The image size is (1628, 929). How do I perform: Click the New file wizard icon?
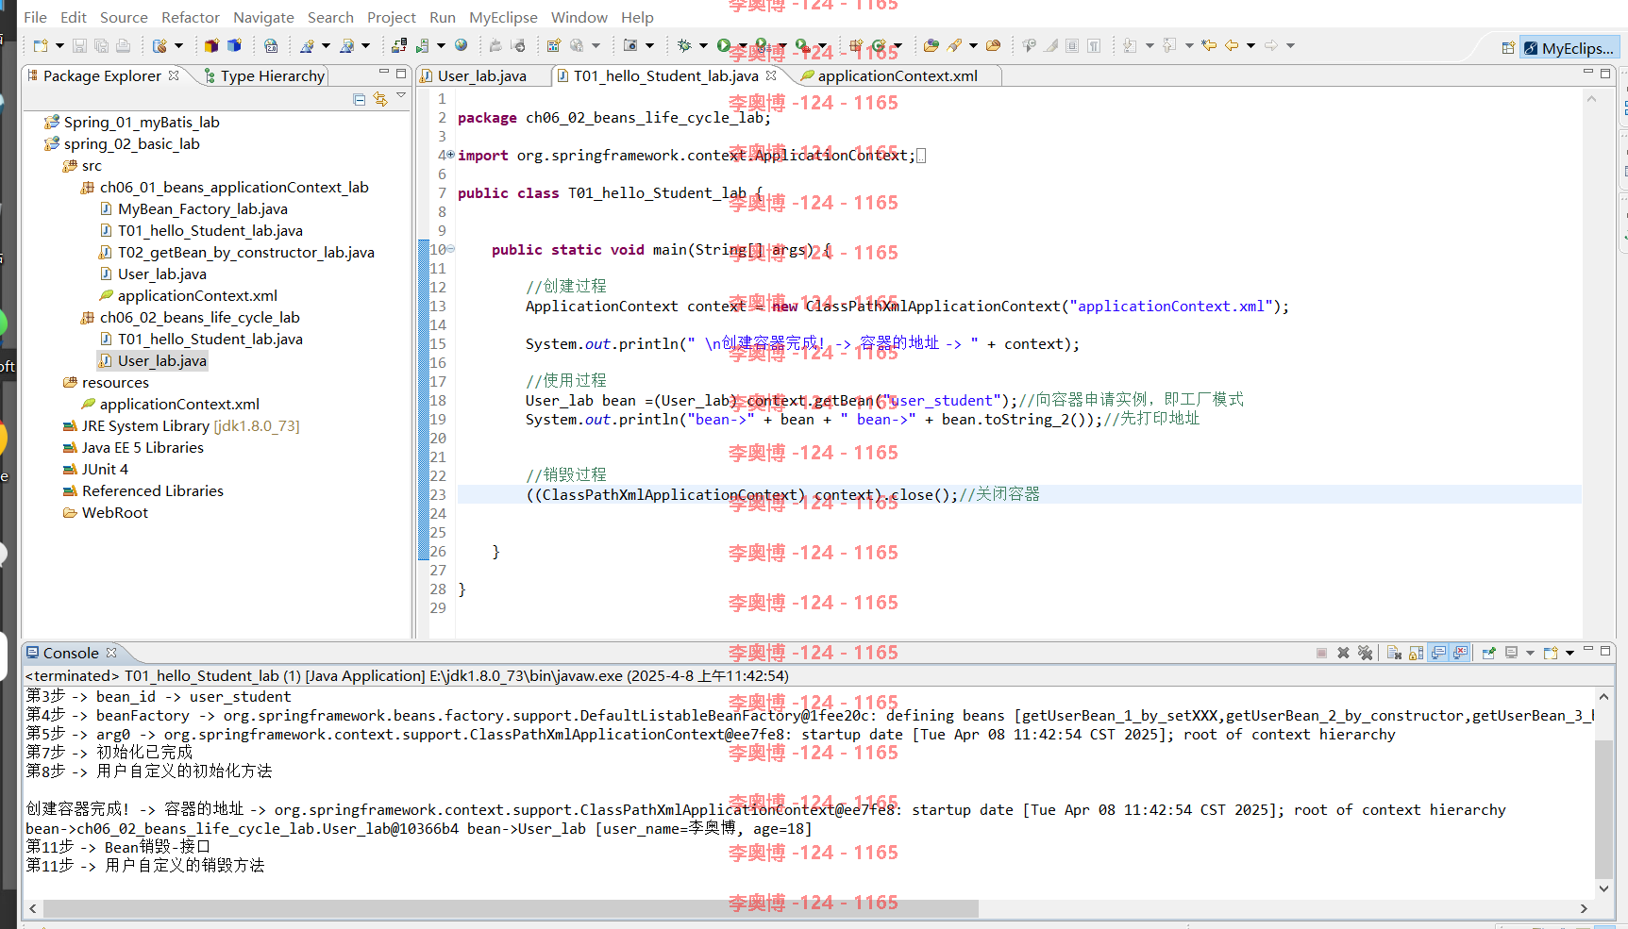tap(41, 45)
